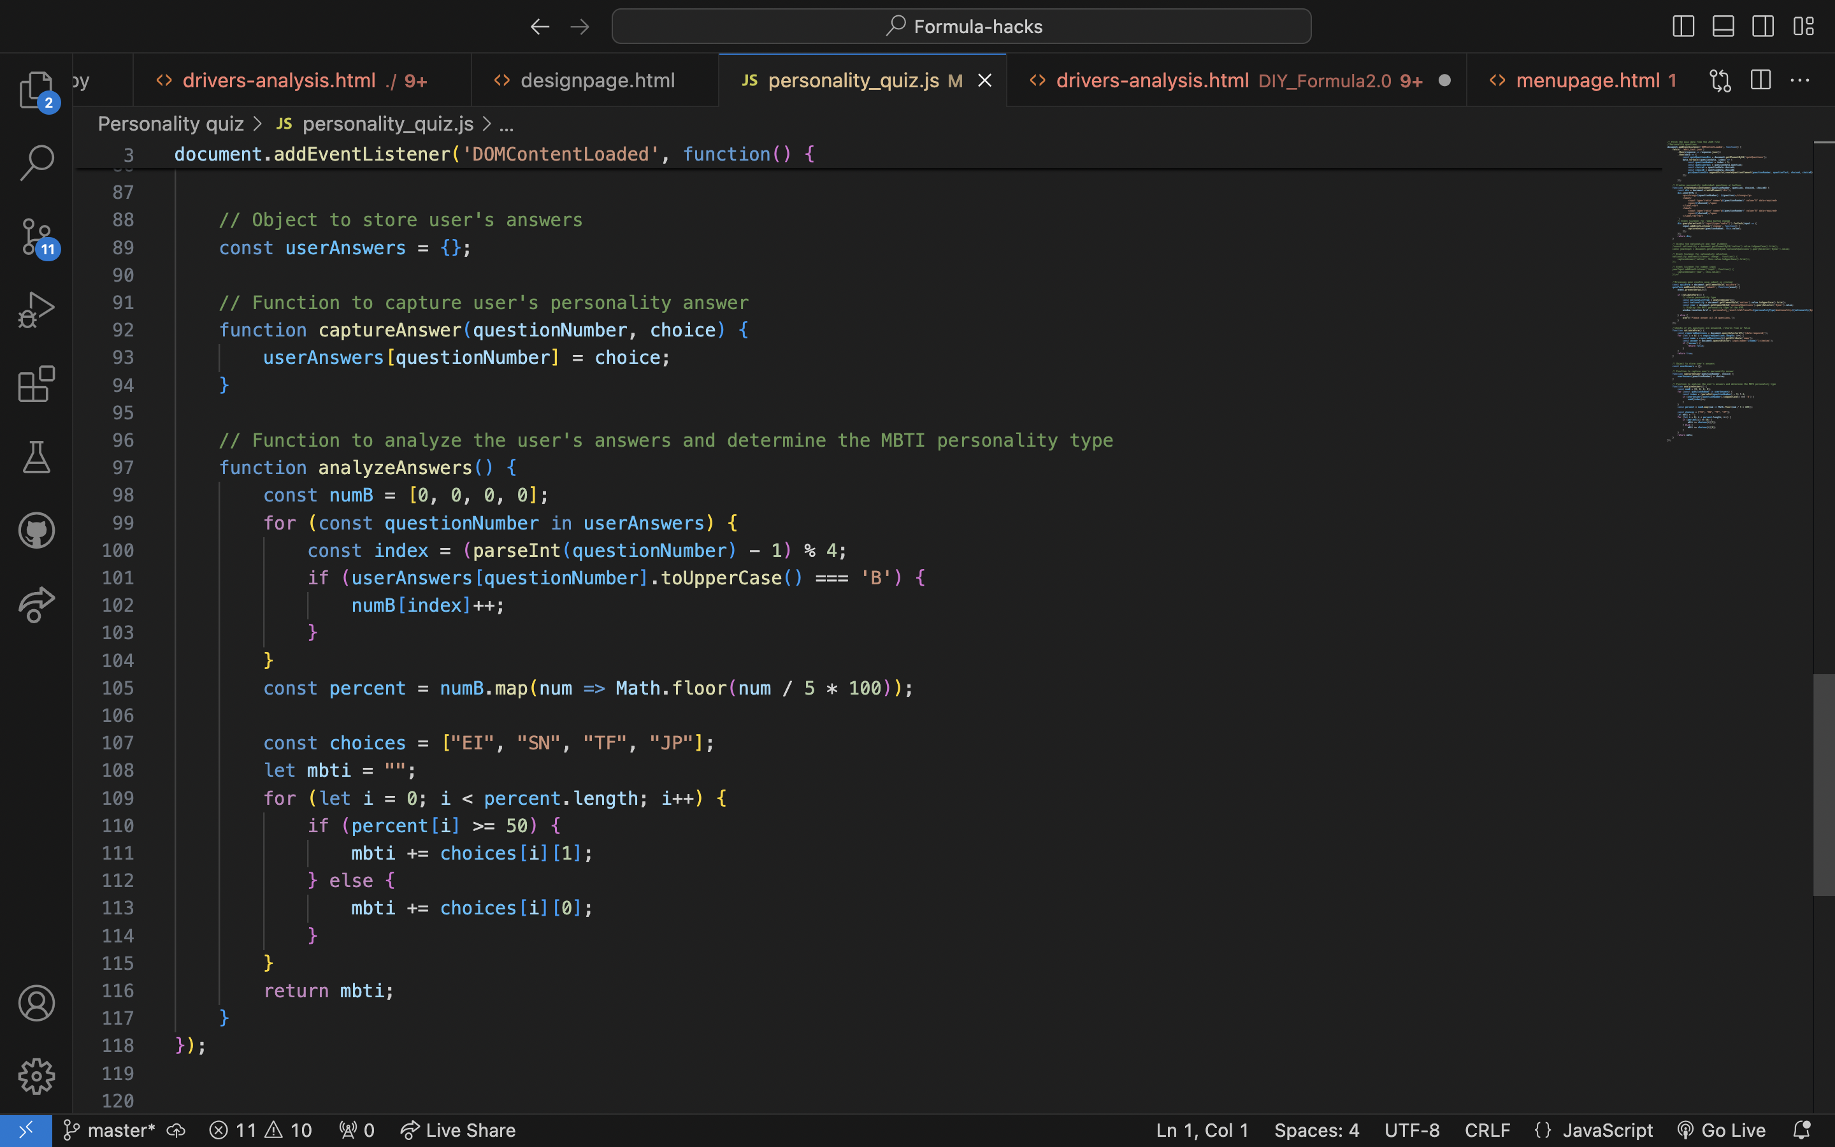Toggle the bottom panel layout button

click(x=1723, y=27)
